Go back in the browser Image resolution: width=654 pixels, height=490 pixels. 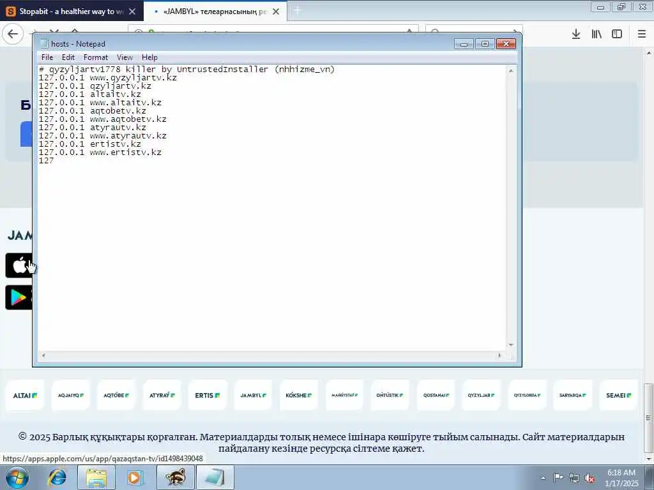(x=13, y=34)
